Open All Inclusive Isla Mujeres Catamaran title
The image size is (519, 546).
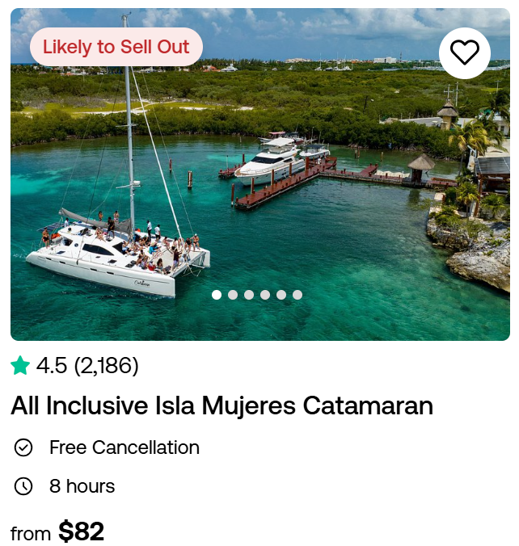tap(222, 405)
